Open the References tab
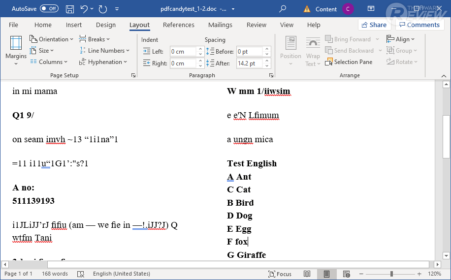The height and width of the screenshot is (280, 451). (178, 25)
